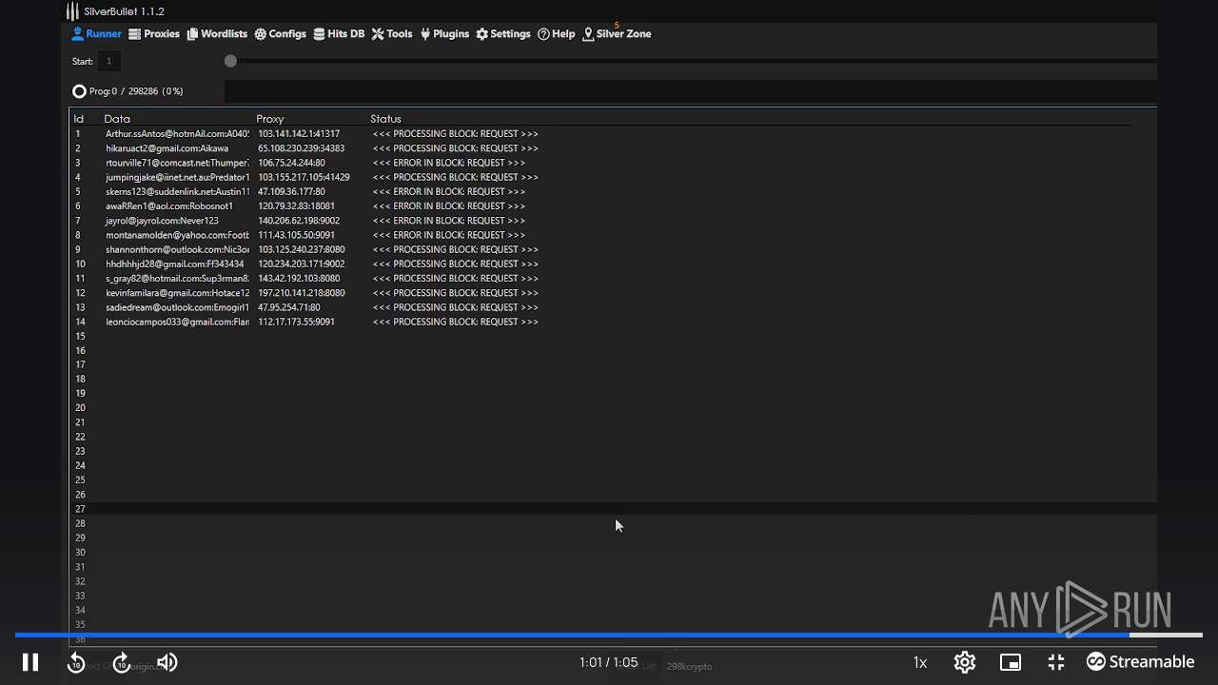Open the Silver Zone tab

pyautogui.click(x=617, y=34)
